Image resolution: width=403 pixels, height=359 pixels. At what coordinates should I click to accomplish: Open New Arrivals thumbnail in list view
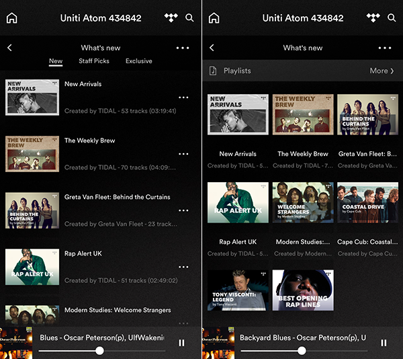pos(32,97)
